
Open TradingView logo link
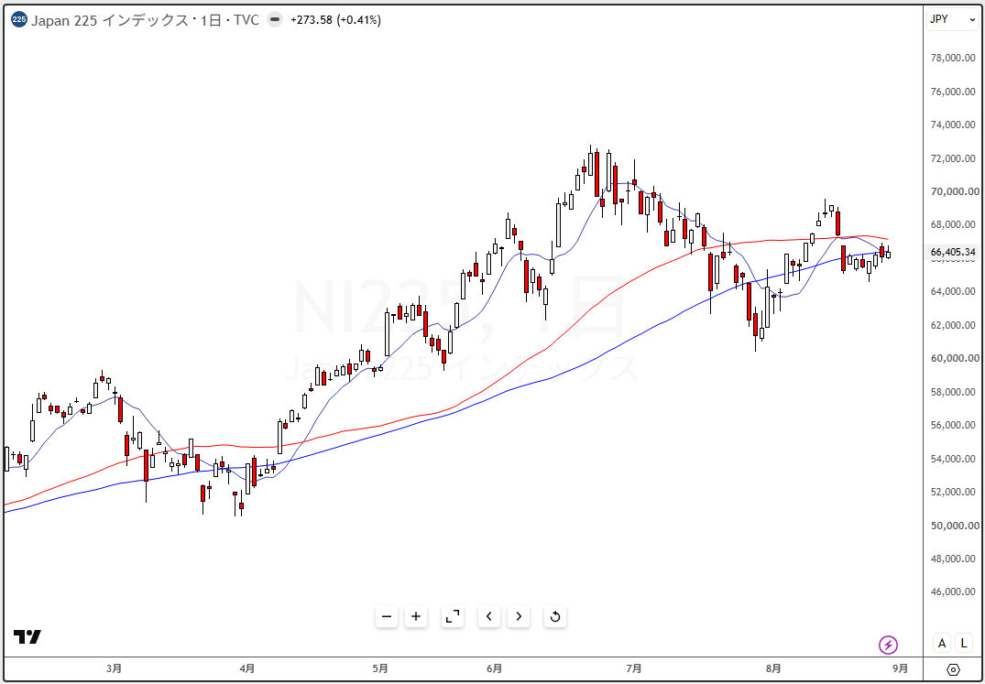tap(27, 637)
